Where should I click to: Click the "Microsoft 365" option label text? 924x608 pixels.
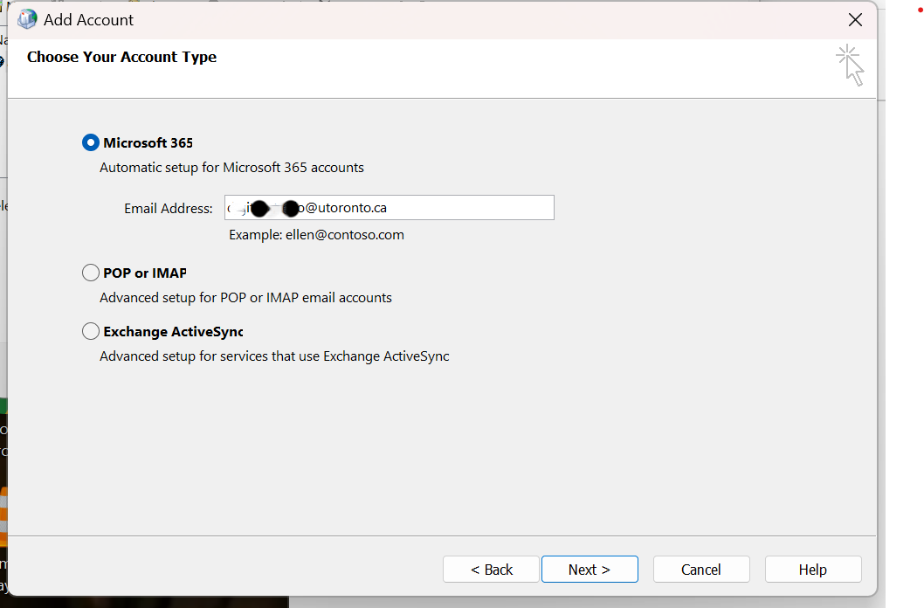click(148, 143)
